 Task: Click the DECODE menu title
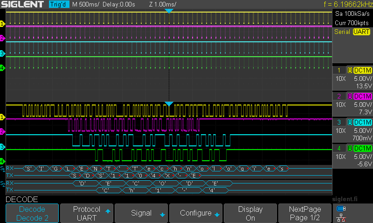pos(22,199)
